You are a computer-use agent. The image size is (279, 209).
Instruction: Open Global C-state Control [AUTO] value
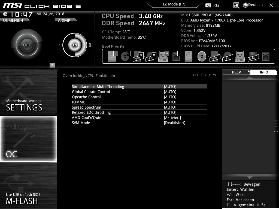point(170,92)
